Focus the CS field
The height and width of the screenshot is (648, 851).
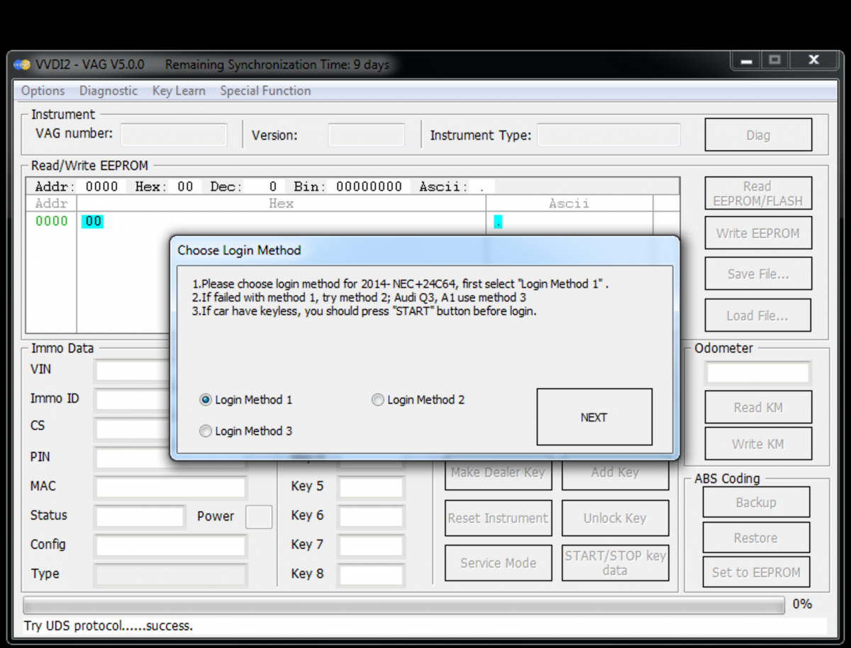coord(133,429)
